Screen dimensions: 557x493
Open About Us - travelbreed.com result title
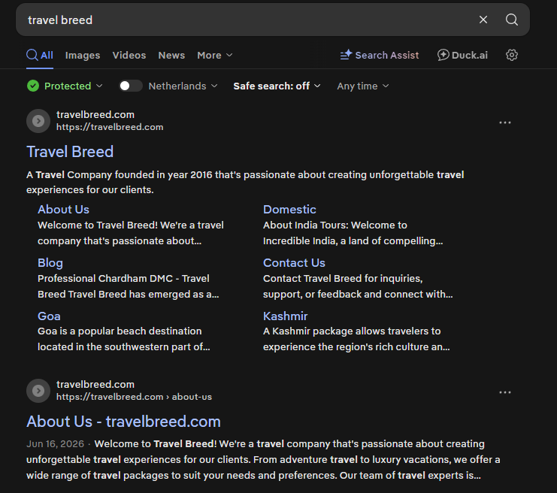click(123, 422)
